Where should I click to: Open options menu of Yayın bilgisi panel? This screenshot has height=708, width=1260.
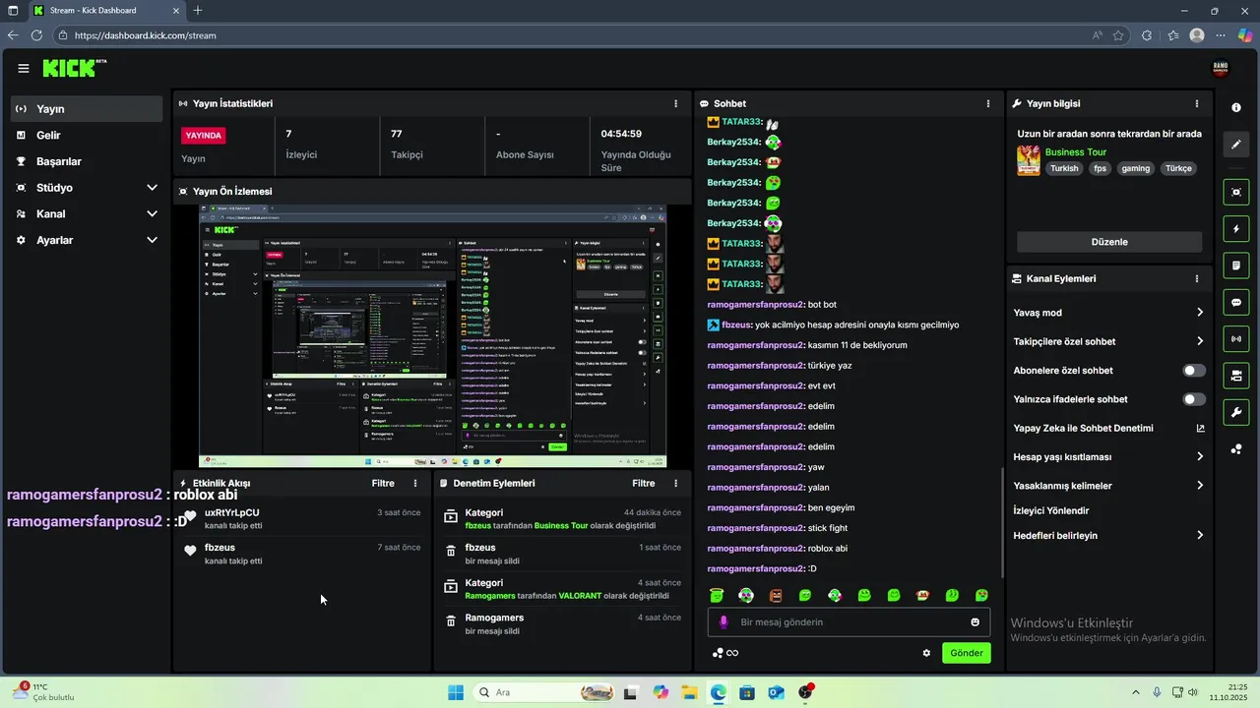(1197, 103)
